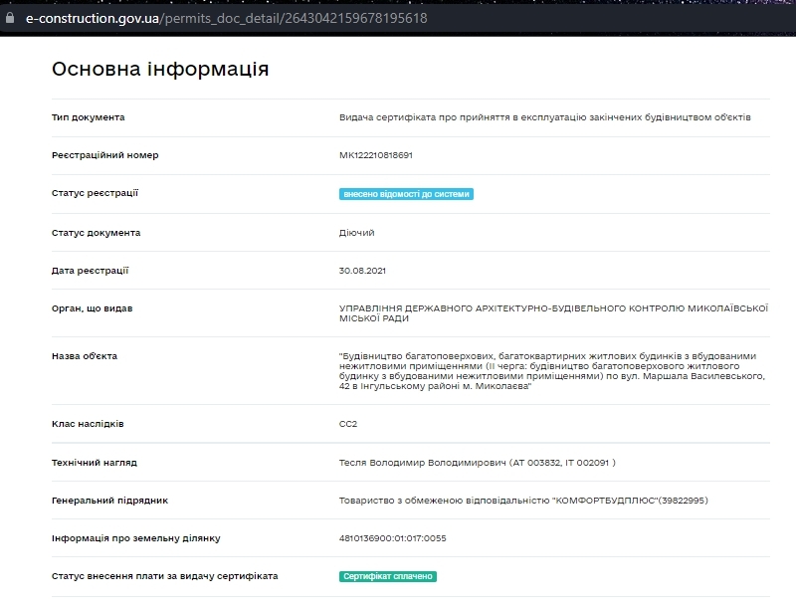796x609 pixels.
Task: Click the 'Дата реєстрації' label
Action: click(91, 271)
